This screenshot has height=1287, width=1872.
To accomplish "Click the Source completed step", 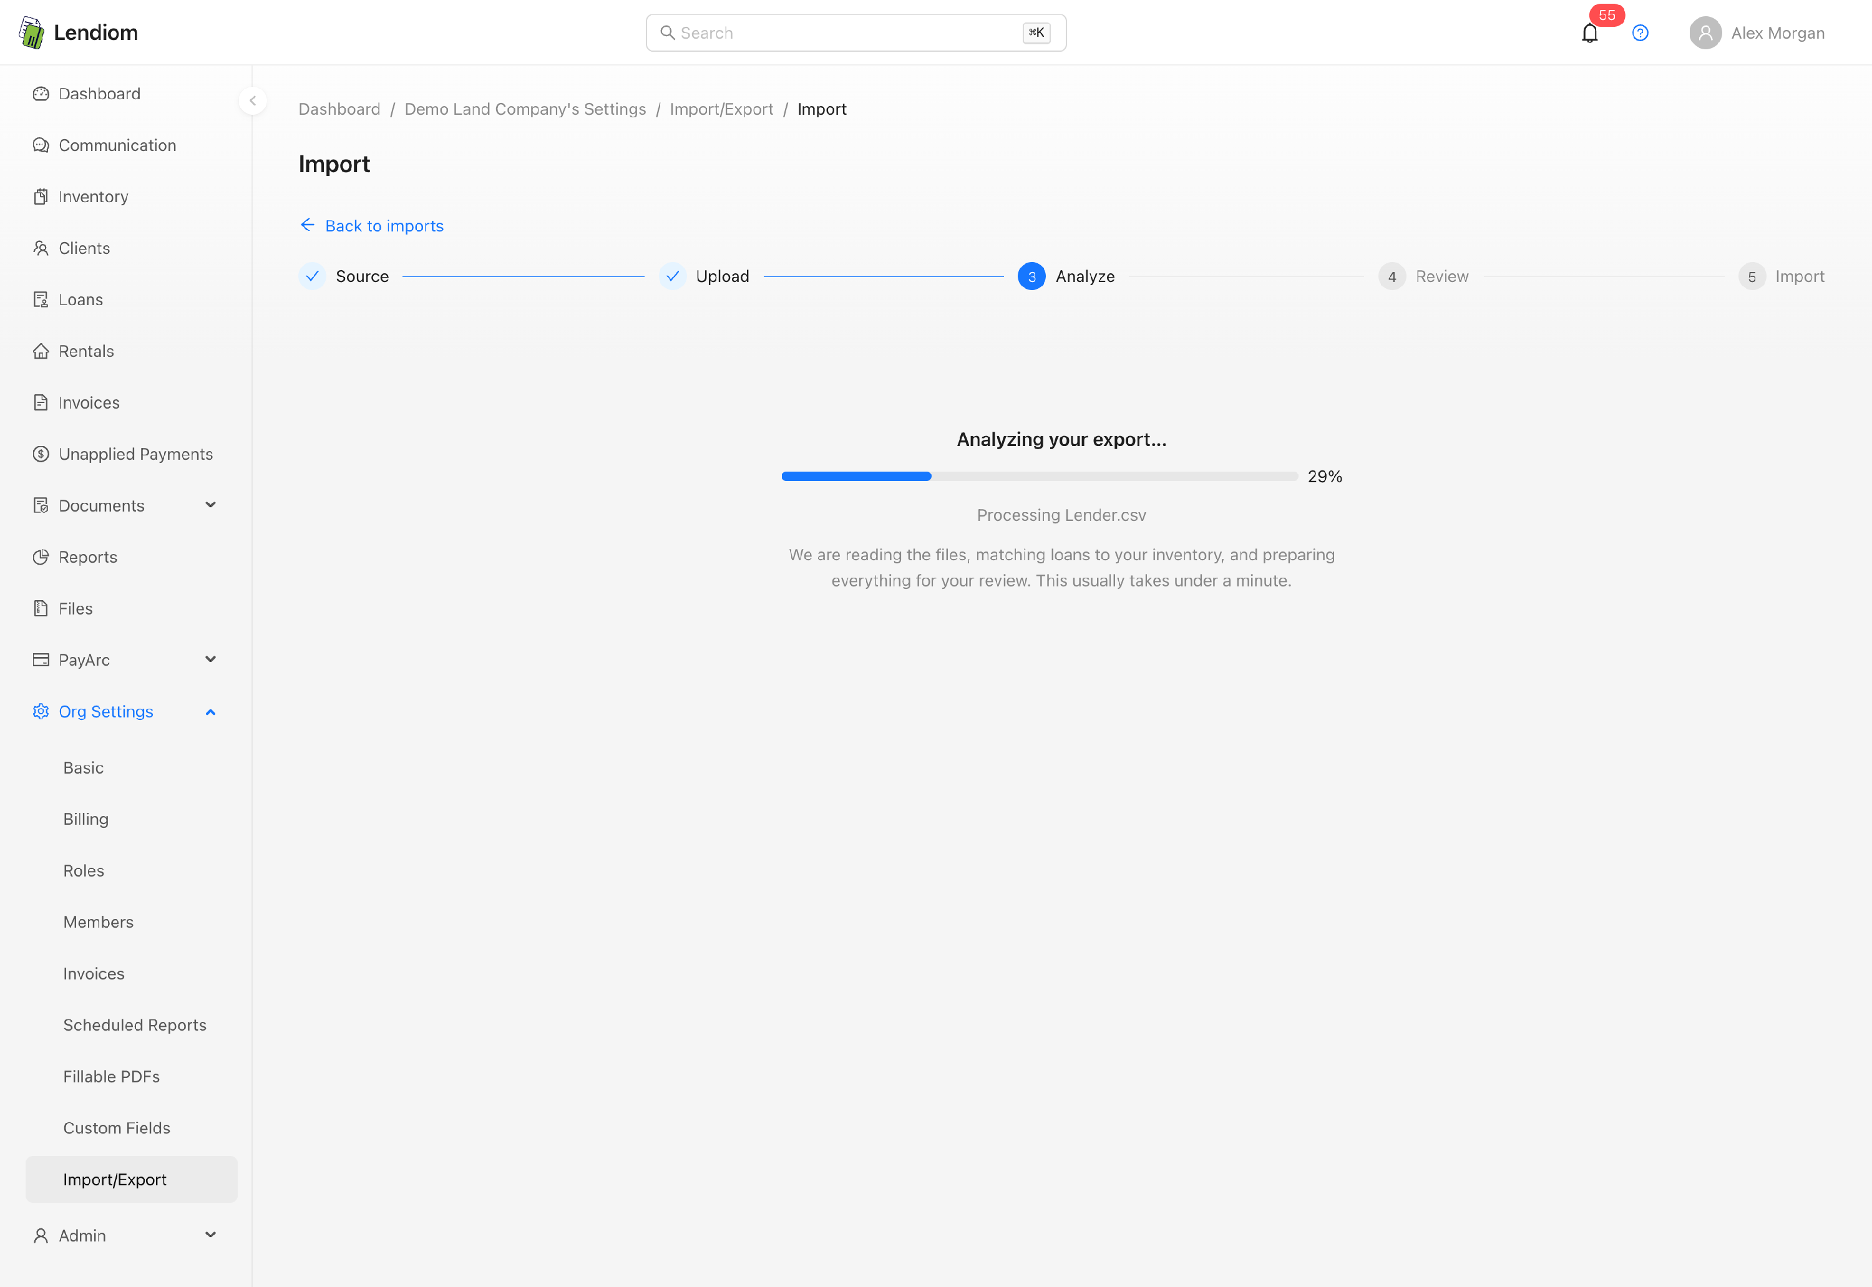I will pyautogui.click(x=344, y=276).
